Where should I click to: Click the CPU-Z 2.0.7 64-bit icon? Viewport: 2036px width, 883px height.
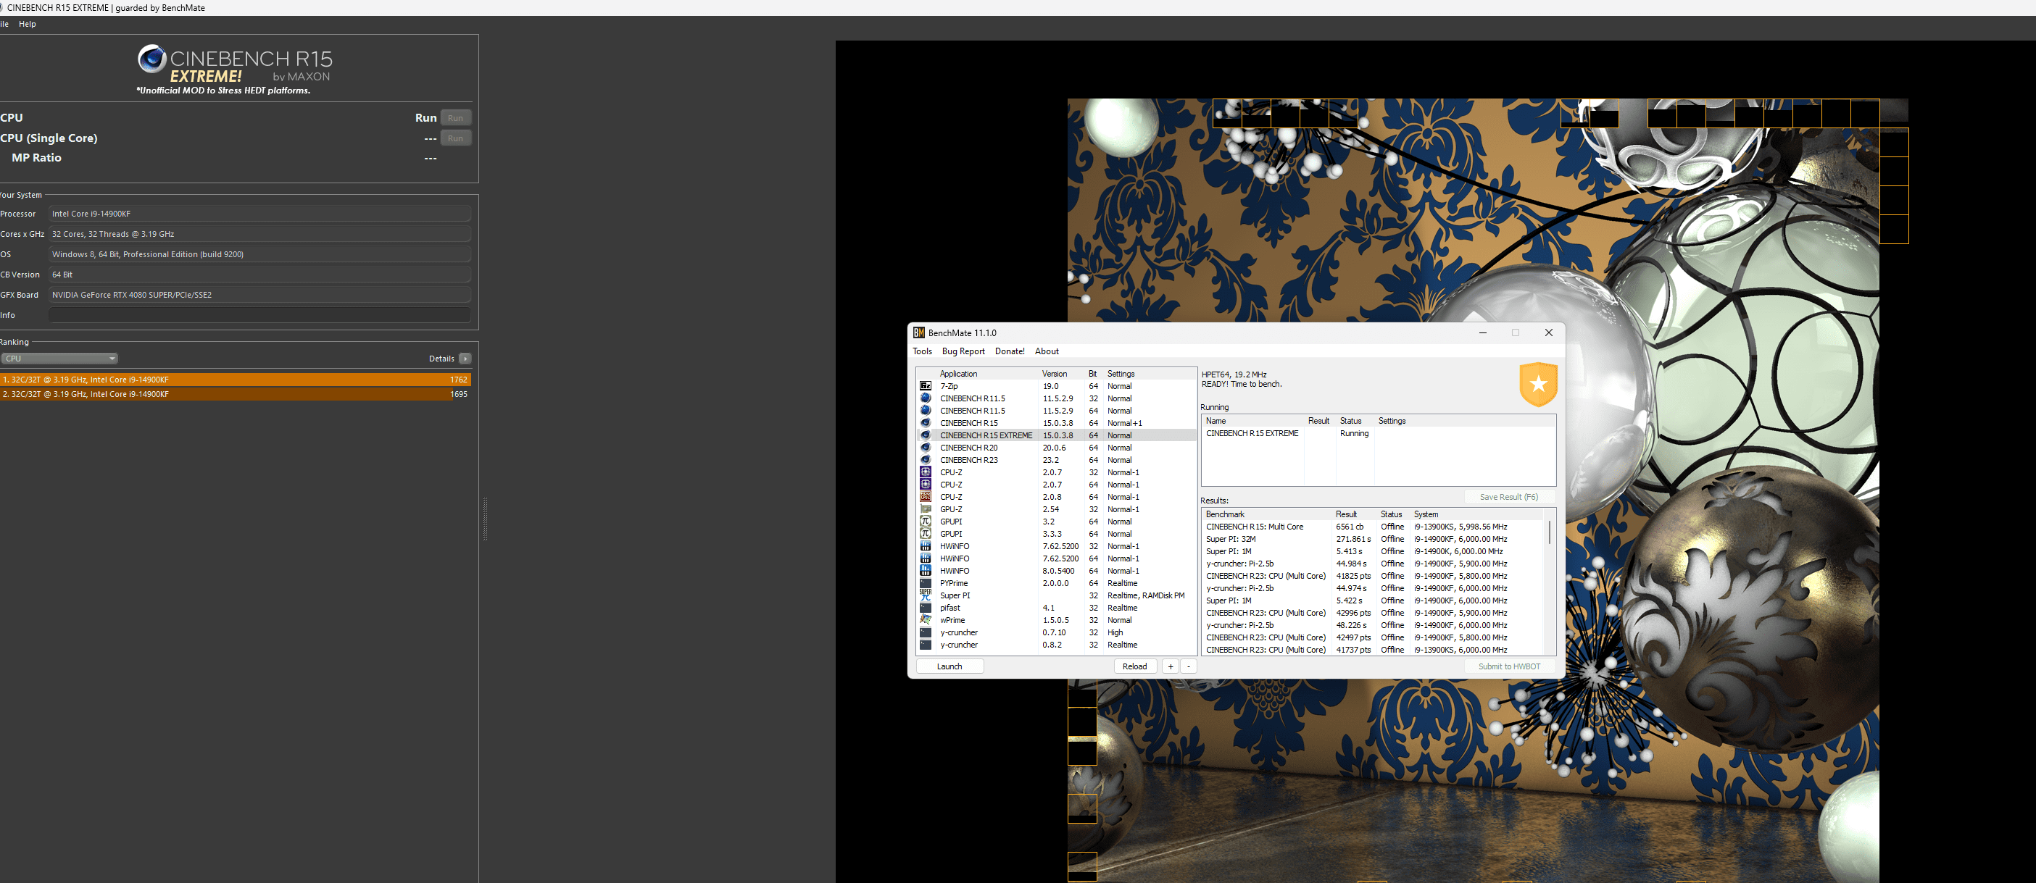point(926,485)
